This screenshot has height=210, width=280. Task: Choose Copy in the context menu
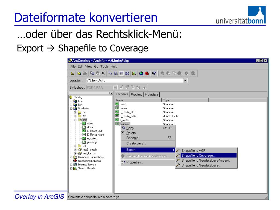[148, 128]
